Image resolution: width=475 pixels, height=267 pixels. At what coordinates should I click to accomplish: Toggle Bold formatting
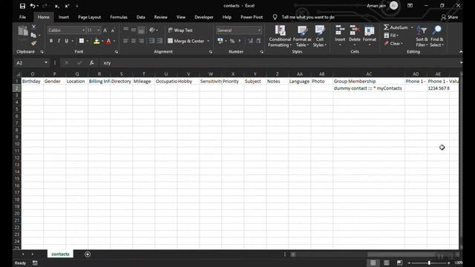[51, 41]
